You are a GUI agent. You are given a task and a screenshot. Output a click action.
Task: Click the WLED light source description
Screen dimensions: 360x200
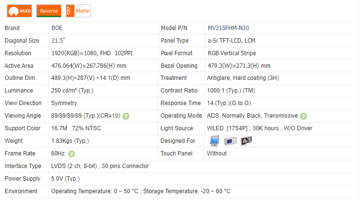pyautogui.click(x=260, y=128)
